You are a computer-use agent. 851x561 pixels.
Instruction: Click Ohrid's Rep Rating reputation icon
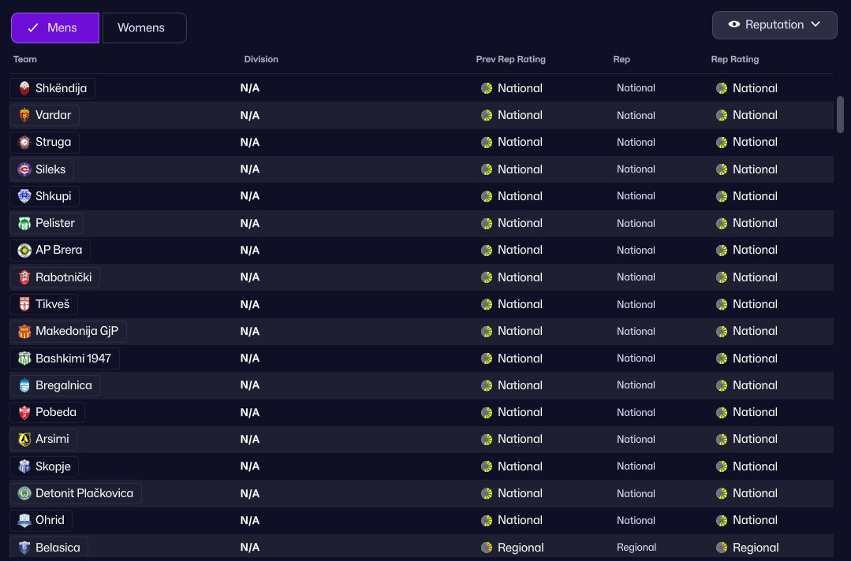click(x=722, y=520)
